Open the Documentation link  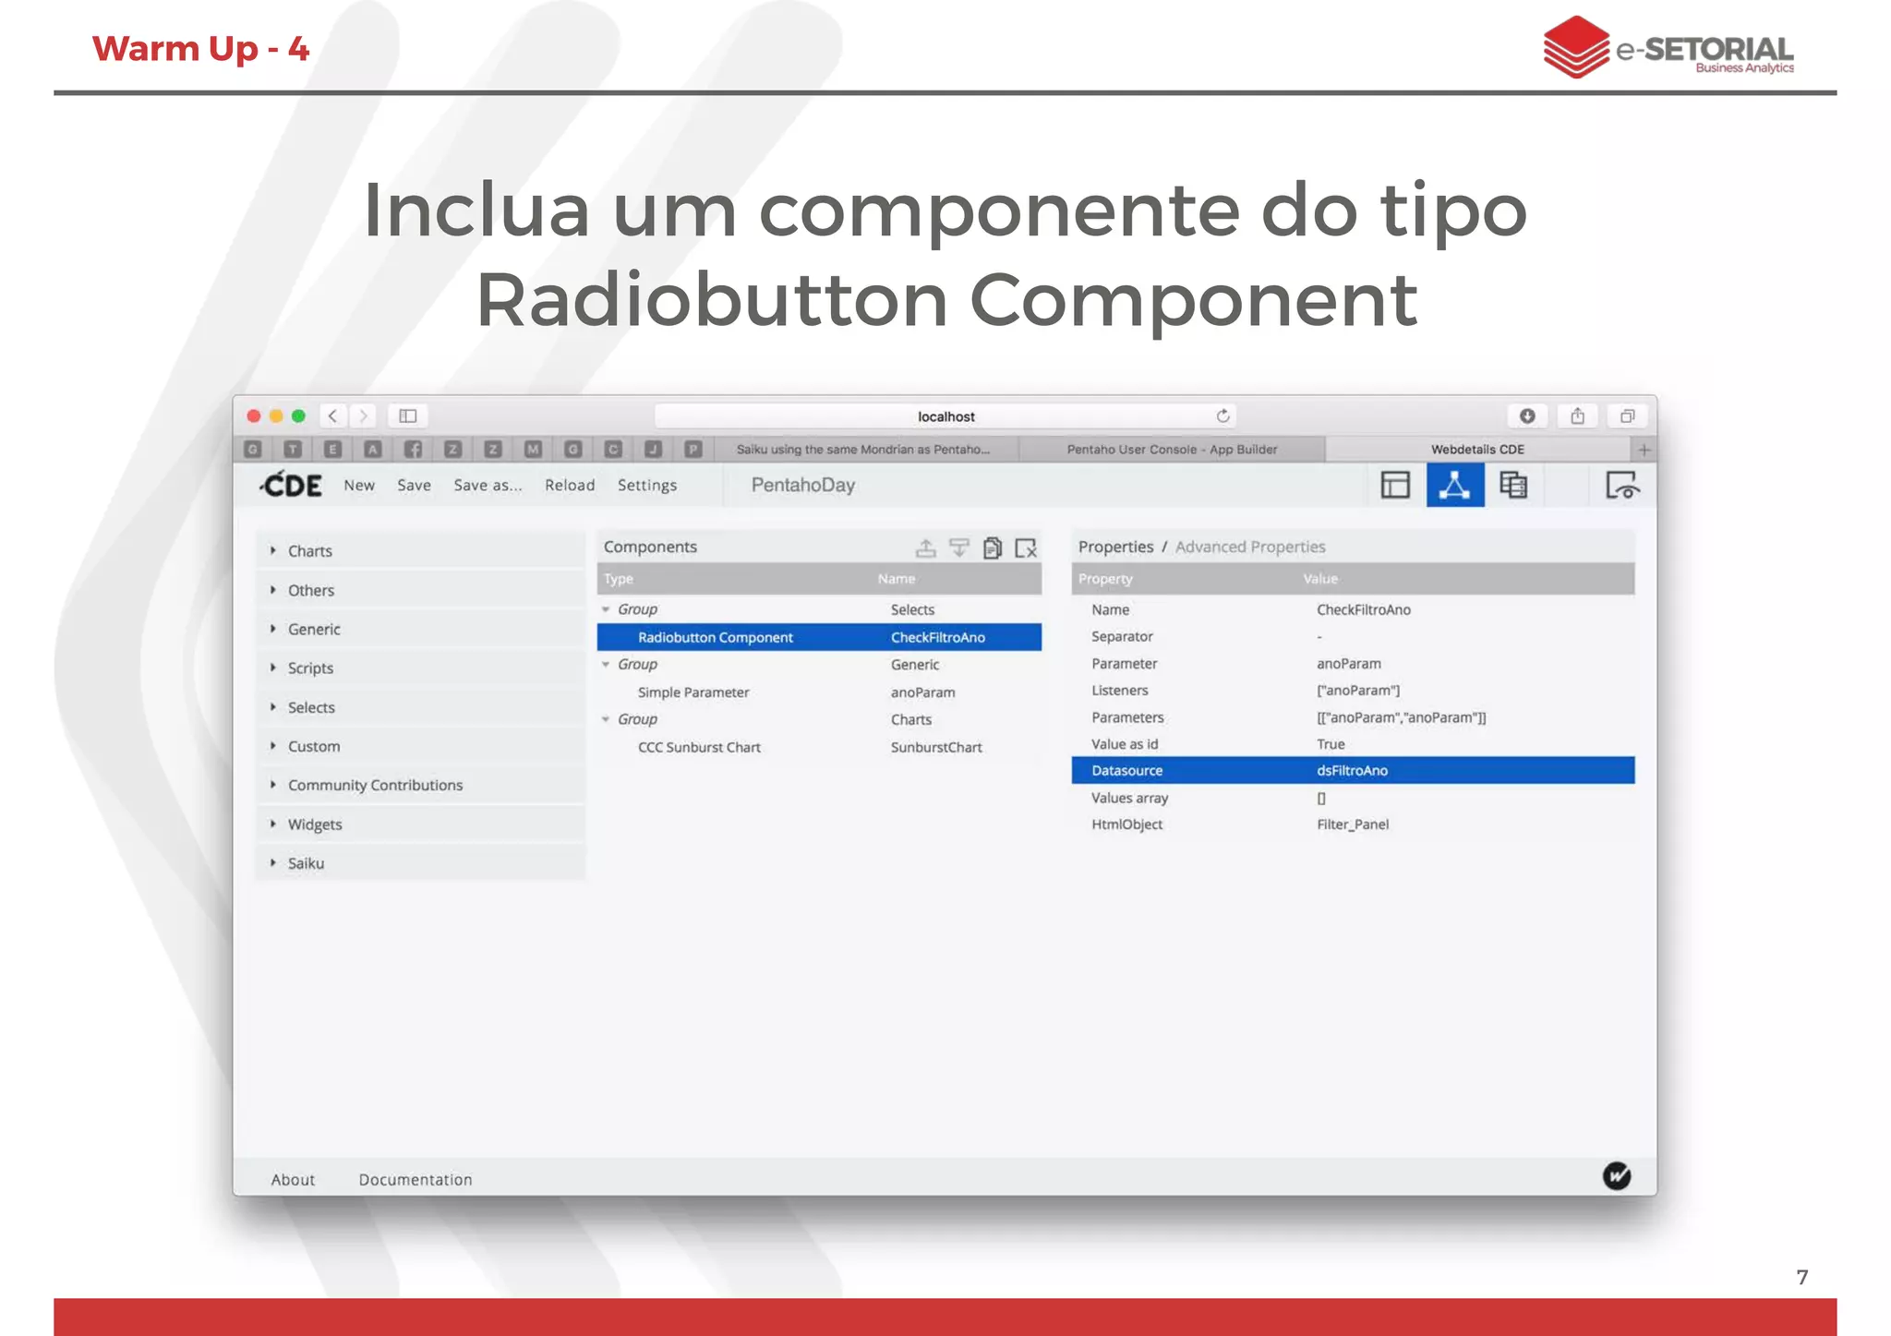[x=416, y=1179]
